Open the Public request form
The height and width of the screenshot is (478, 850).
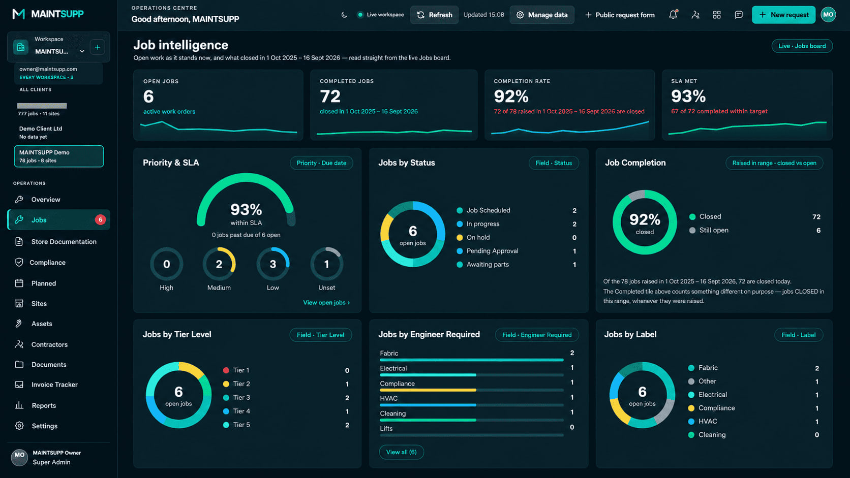coord(620,15)
